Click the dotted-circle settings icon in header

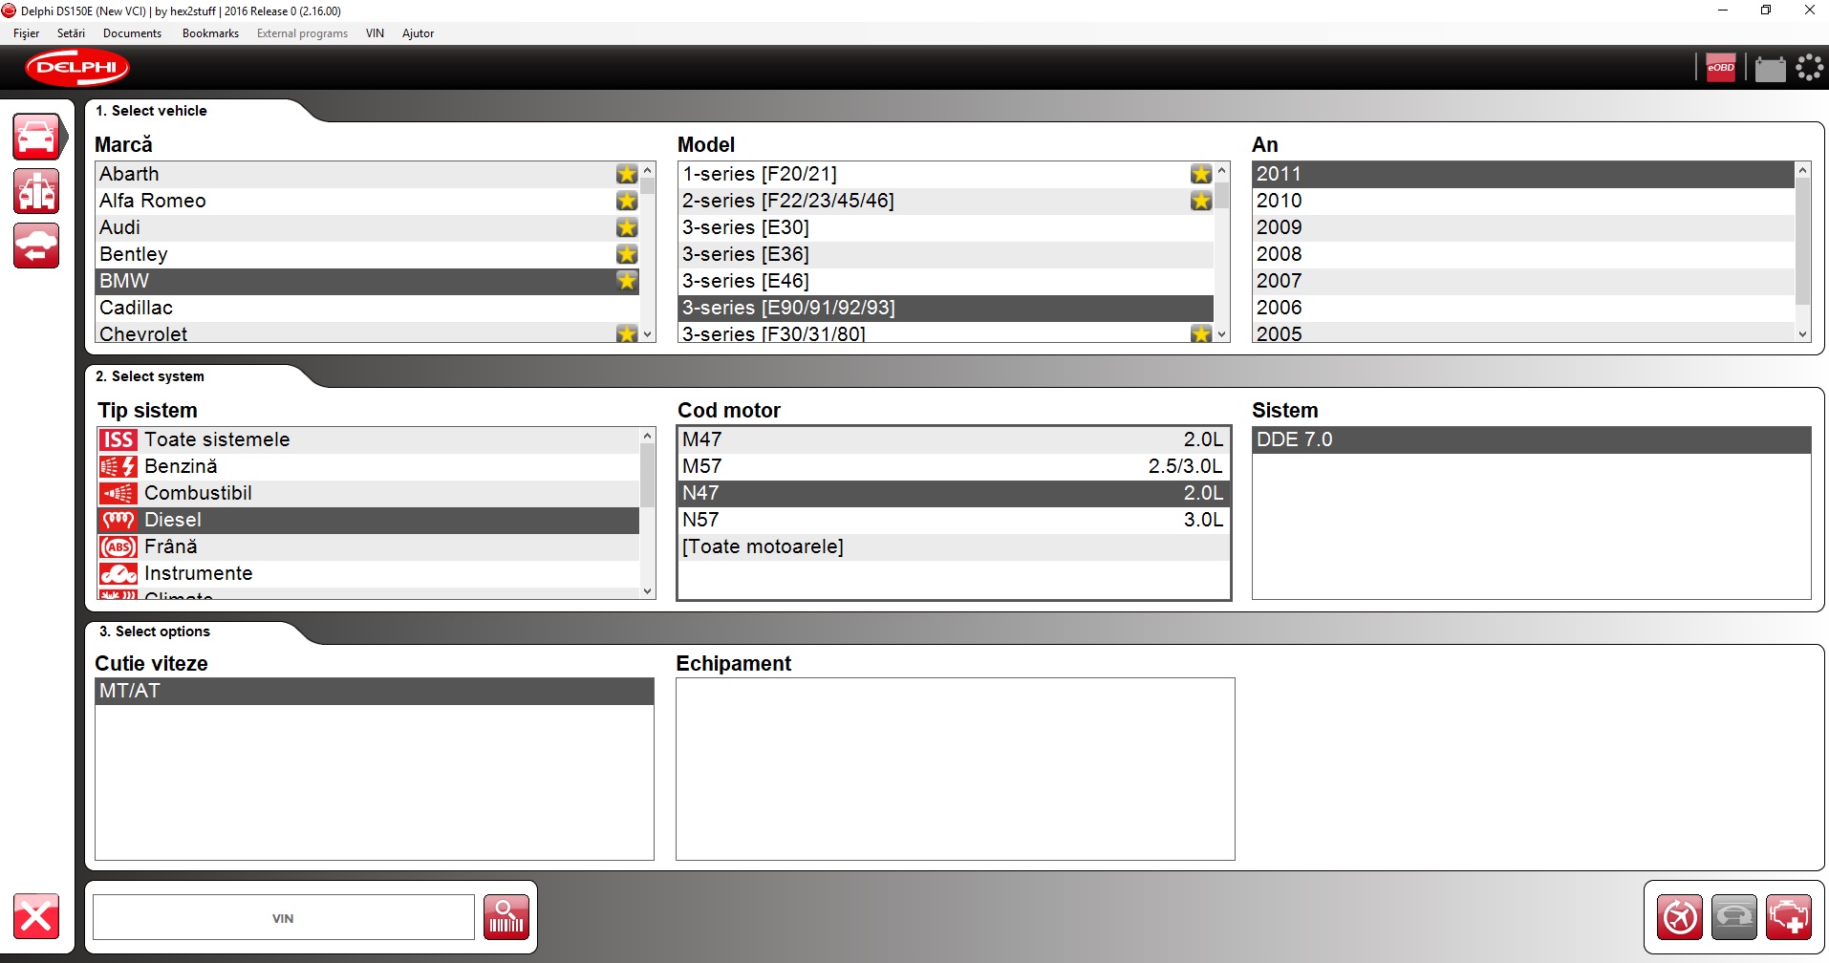(x=1809, y=68)
